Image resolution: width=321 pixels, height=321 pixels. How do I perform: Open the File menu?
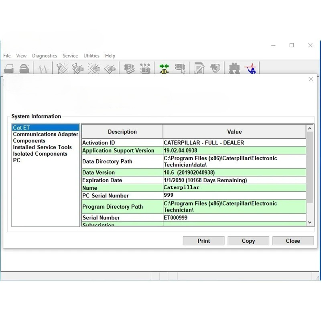(x=7, y=56)
